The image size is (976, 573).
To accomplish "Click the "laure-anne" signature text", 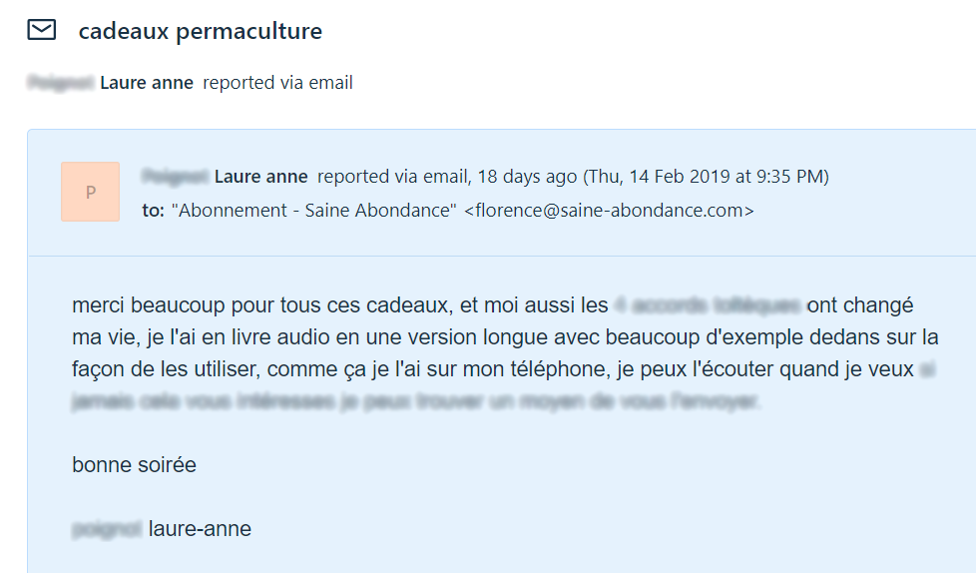I will (200, 529).
